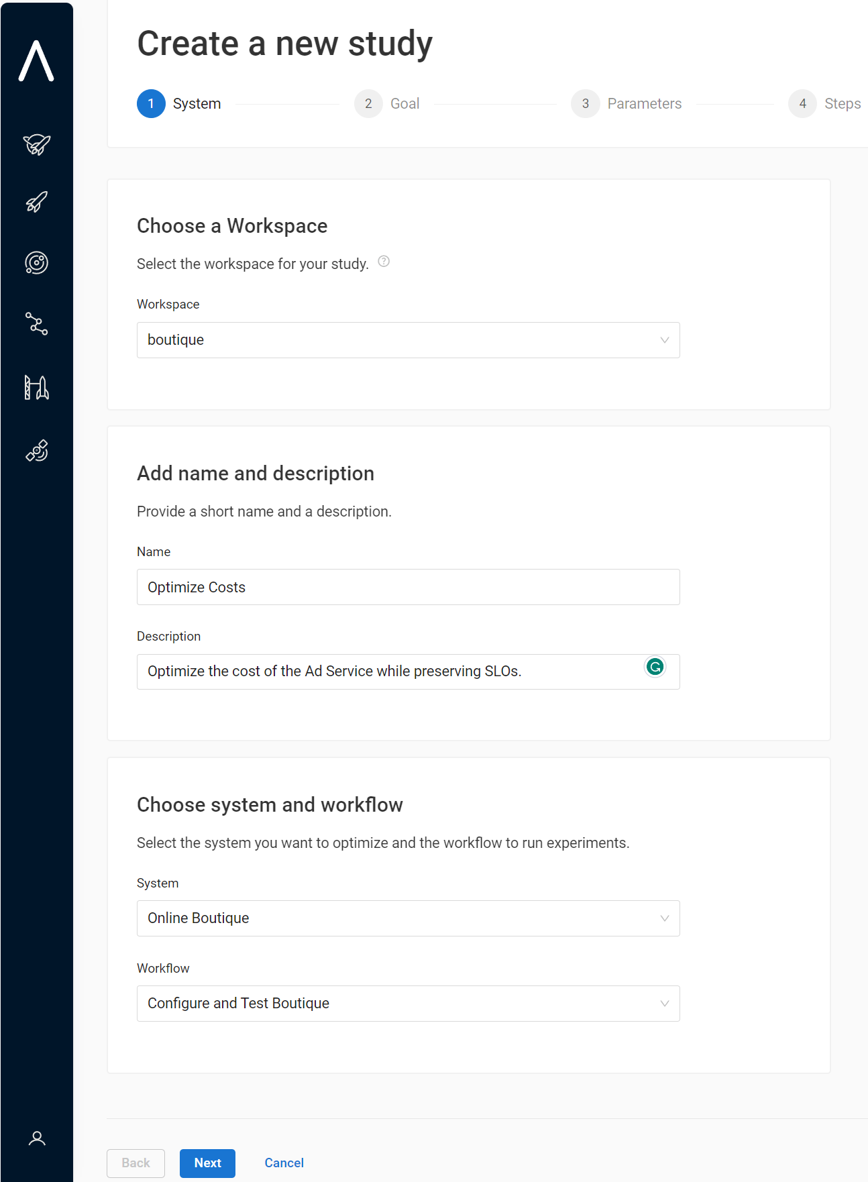This screenshot has width=868, height=1182.
Task: Click the connected nodes sidebar icon
Action: point(36,324)
